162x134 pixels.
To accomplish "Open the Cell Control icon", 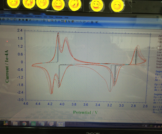I will [x=44, y=21].
